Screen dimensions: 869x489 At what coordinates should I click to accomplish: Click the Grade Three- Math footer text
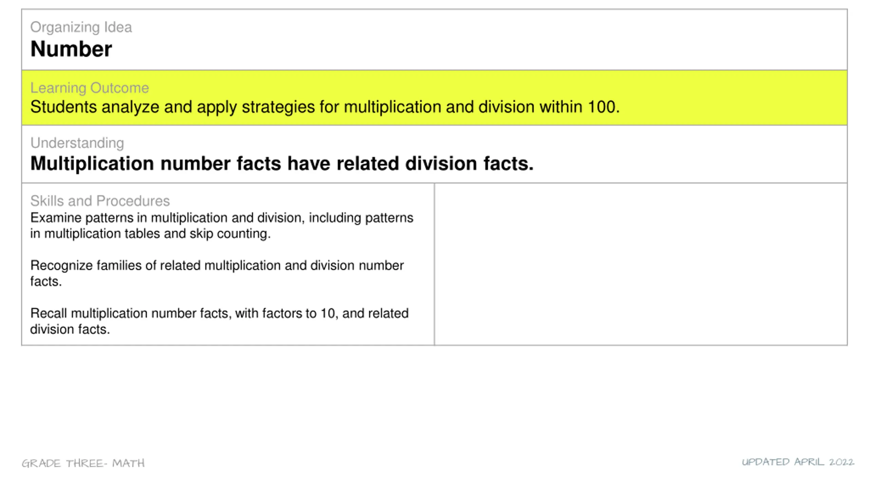(83, 464)
